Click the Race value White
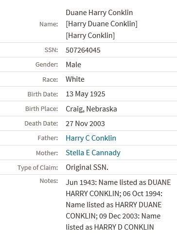This screenshot has width=177, height=236. tap(75, 79)
